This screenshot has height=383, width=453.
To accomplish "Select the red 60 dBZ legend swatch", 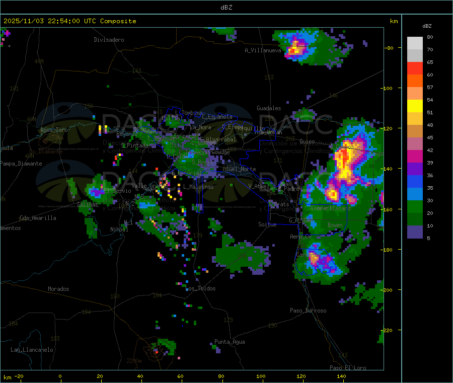I will tap(415, 68).
